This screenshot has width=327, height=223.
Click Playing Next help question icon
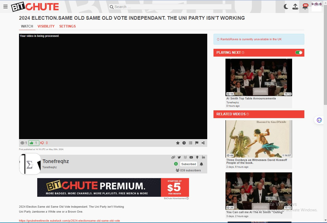coord(243,53)
